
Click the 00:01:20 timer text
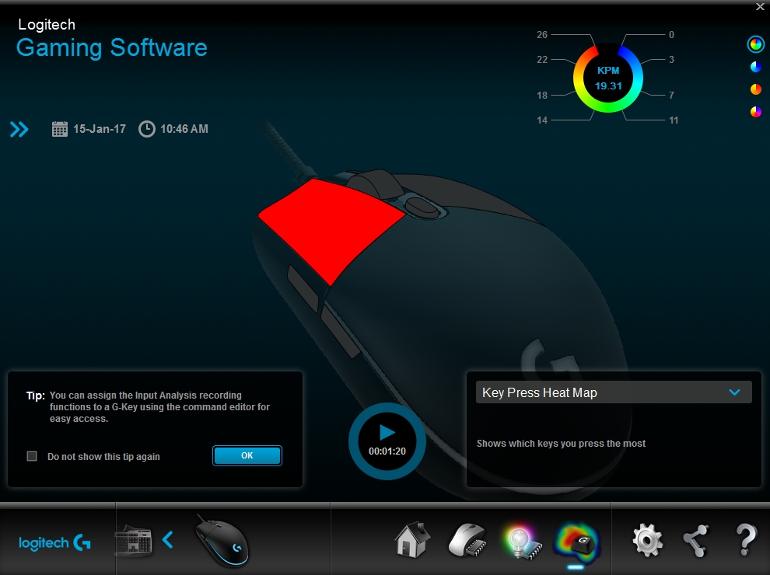pos(387,451)
